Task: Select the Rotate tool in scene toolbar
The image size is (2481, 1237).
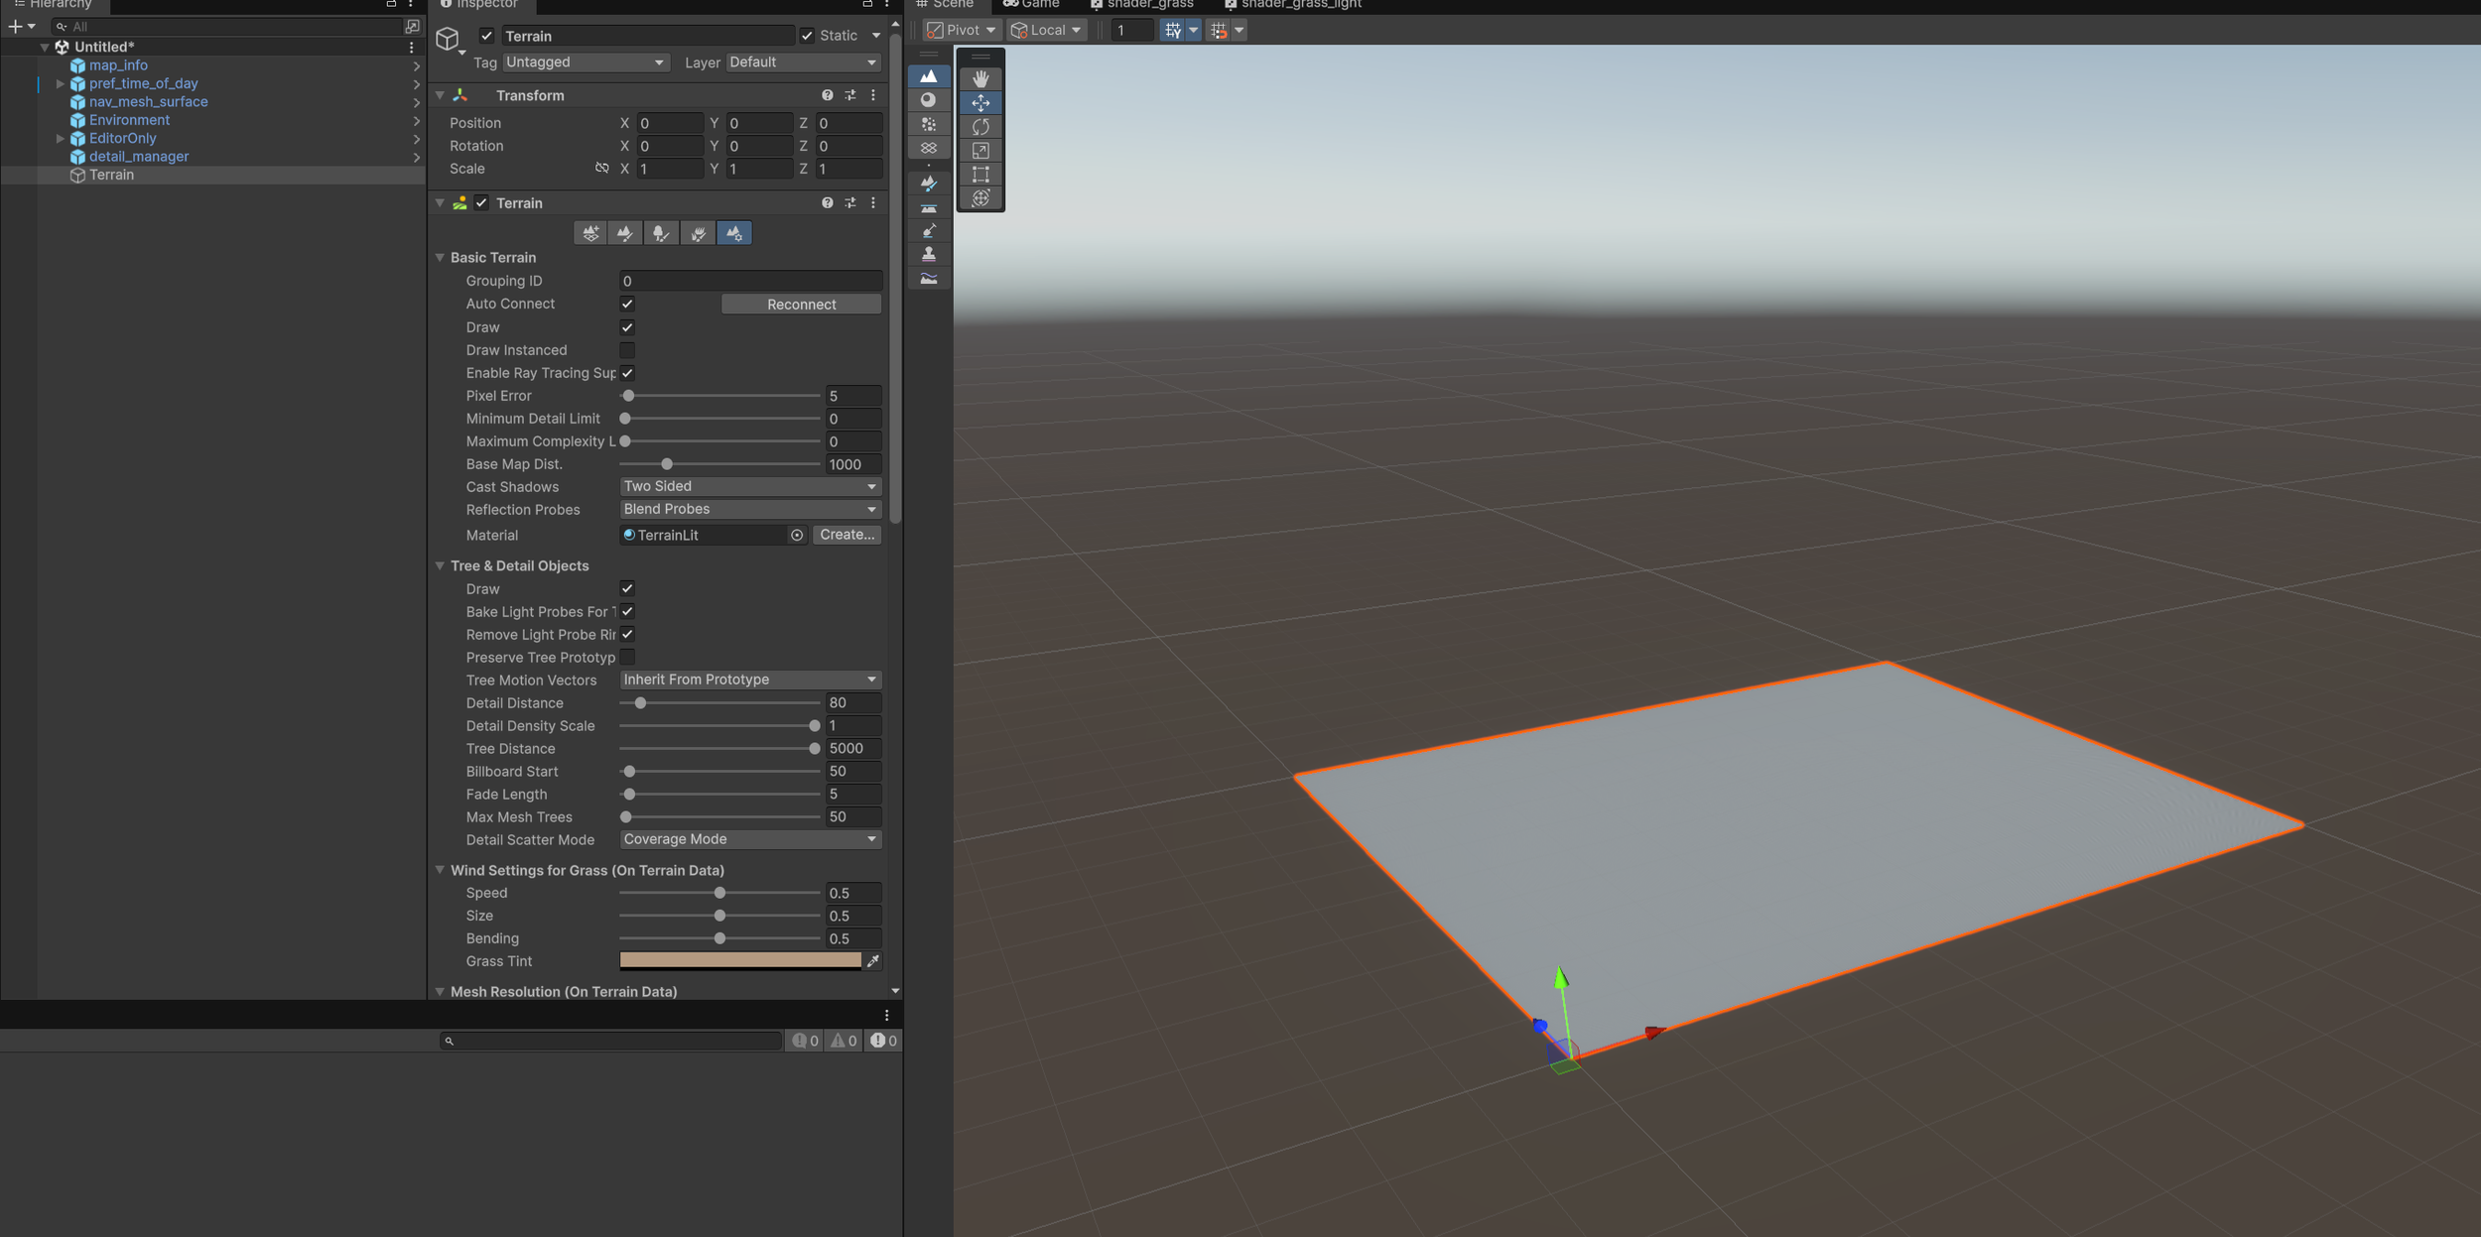Action: pyautogui.click(x=980, y=127)
